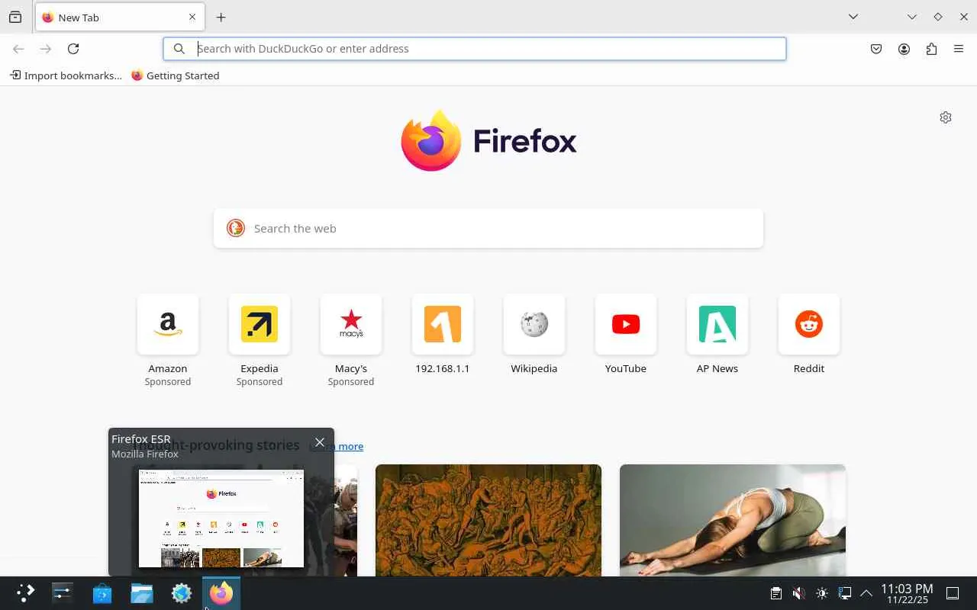Open the 192.168.1.1 shortcut tile

pos(443,335)
